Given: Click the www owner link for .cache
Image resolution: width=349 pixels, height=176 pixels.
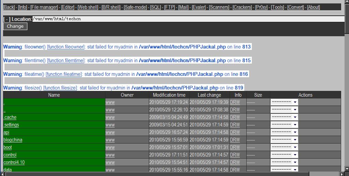Looking at the screenshot, I should pos(110,117).
